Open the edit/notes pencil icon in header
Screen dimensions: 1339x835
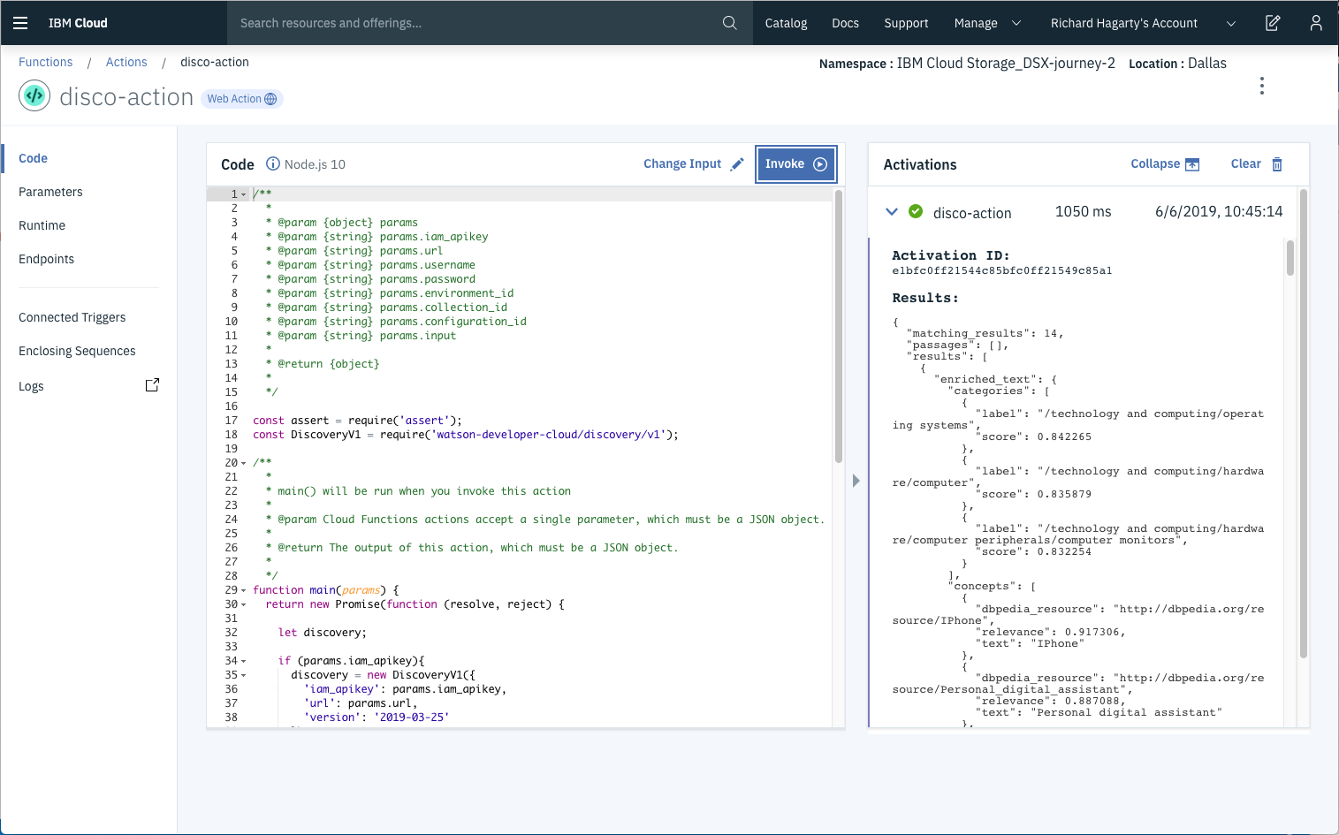tap(1273, 23)
